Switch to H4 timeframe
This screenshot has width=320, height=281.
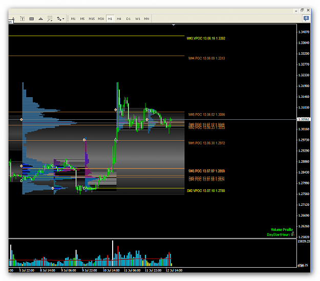[x=119, y=19]
